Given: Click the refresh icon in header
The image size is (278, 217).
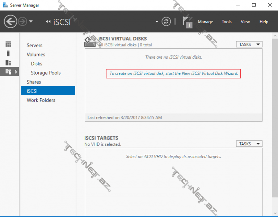Looking at the screenshot, I should (166, 22).
